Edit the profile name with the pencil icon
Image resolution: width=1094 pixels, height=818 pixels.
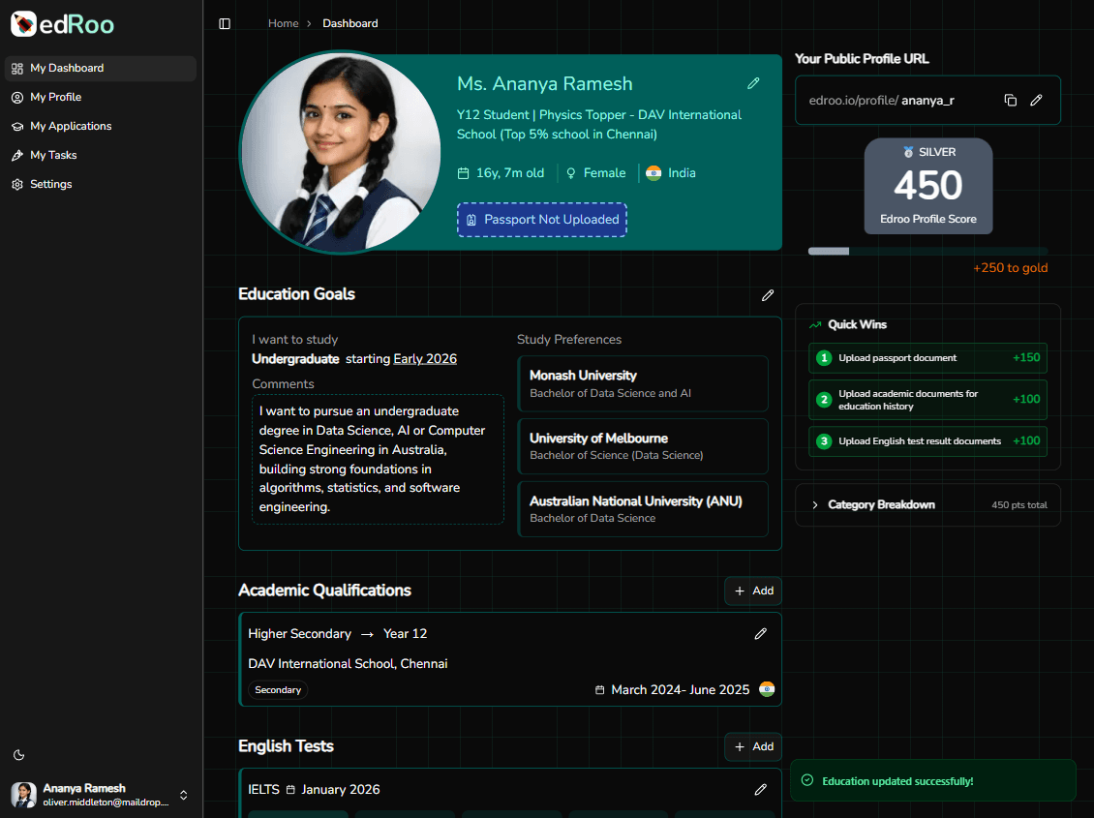(753, 83)
